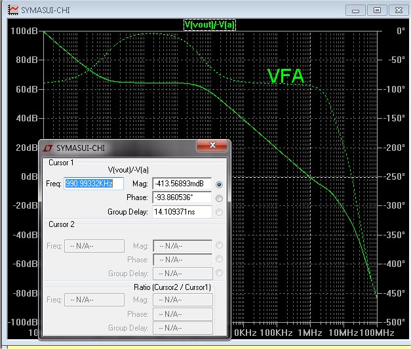The image size is (411, 349).
Task: Click the waveform icon in plot window title
Action: pyautogui.click(x=13, y=10)
